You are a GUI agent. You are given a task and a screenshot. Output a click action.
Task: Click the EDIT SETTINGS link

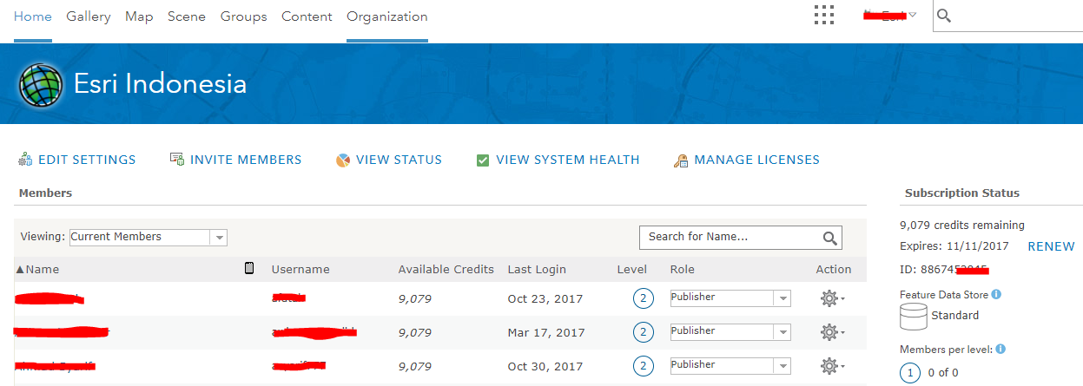click(x=87, y=160)
